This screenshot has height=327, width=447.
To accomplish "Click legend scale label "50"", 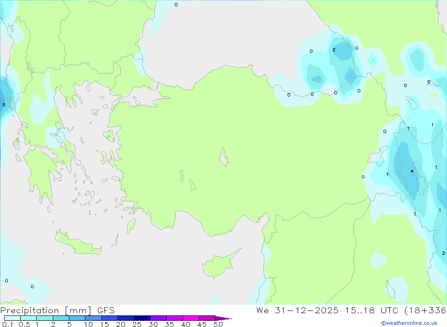I will click(218, 324).
